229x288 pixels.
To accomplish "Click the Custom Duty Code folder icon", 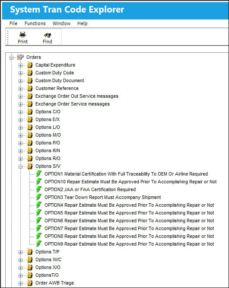I will click(x=29, y=73).
